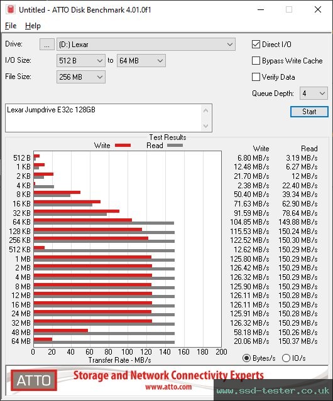Click the 12 MB read value 150.28 MB/s

pyautogui.click(x=298, y=296)
